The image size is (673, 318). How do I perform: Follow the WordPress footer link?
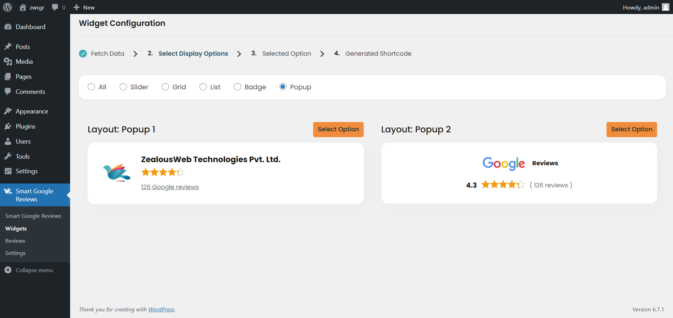(x=161, y=310)
